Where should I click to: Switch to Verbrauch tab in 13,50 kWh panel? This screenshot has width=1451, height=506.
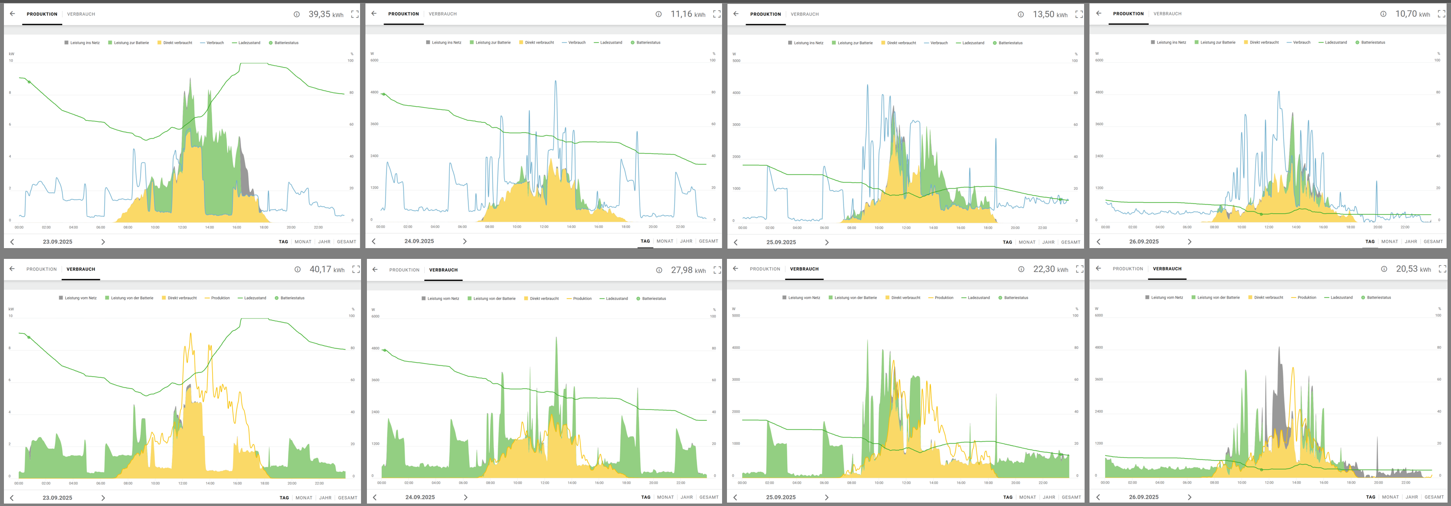point(804,14)
